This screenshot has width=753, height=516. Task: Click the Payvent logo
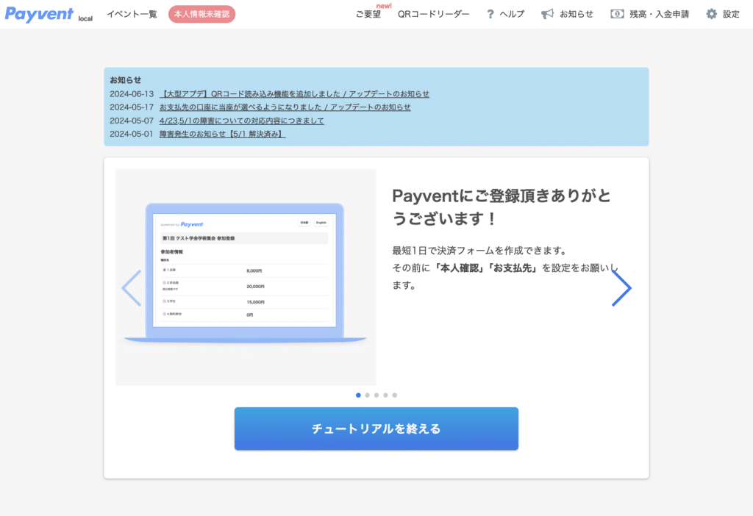coord(39,14)
